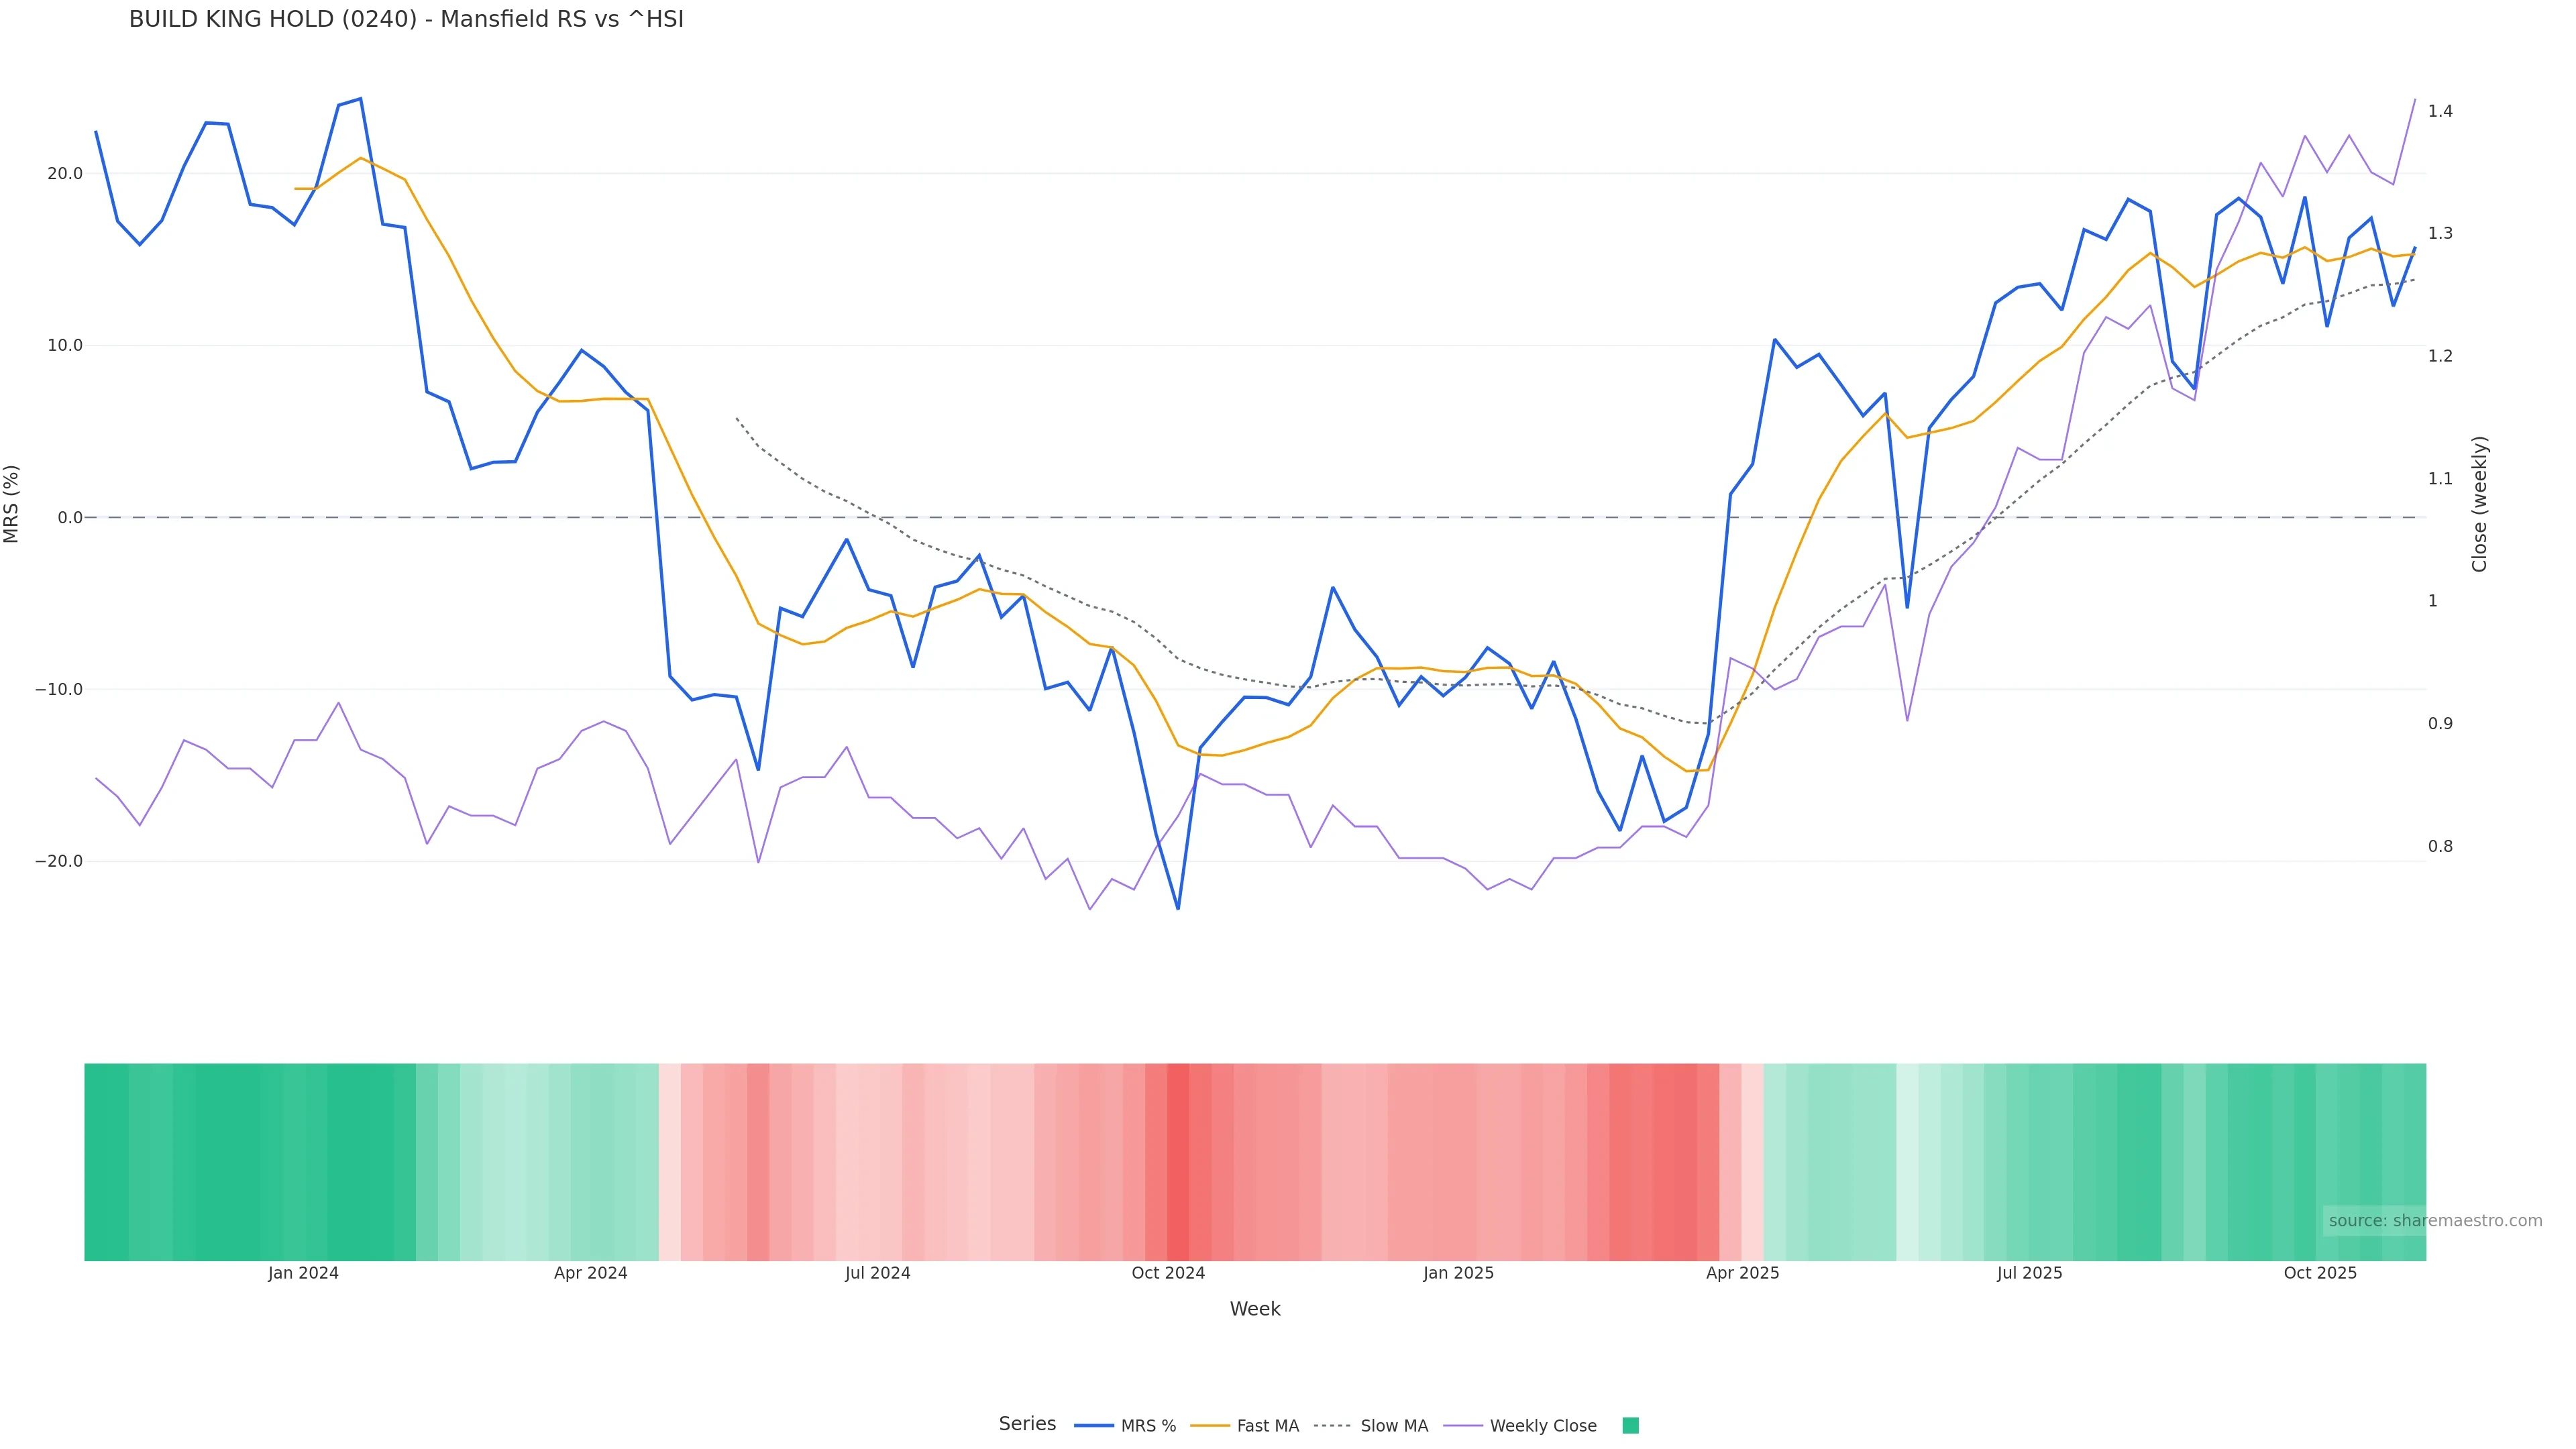Click the green square legend swatch
This screenshot has width=2576, height=1449.
tap(1630, 1426)
